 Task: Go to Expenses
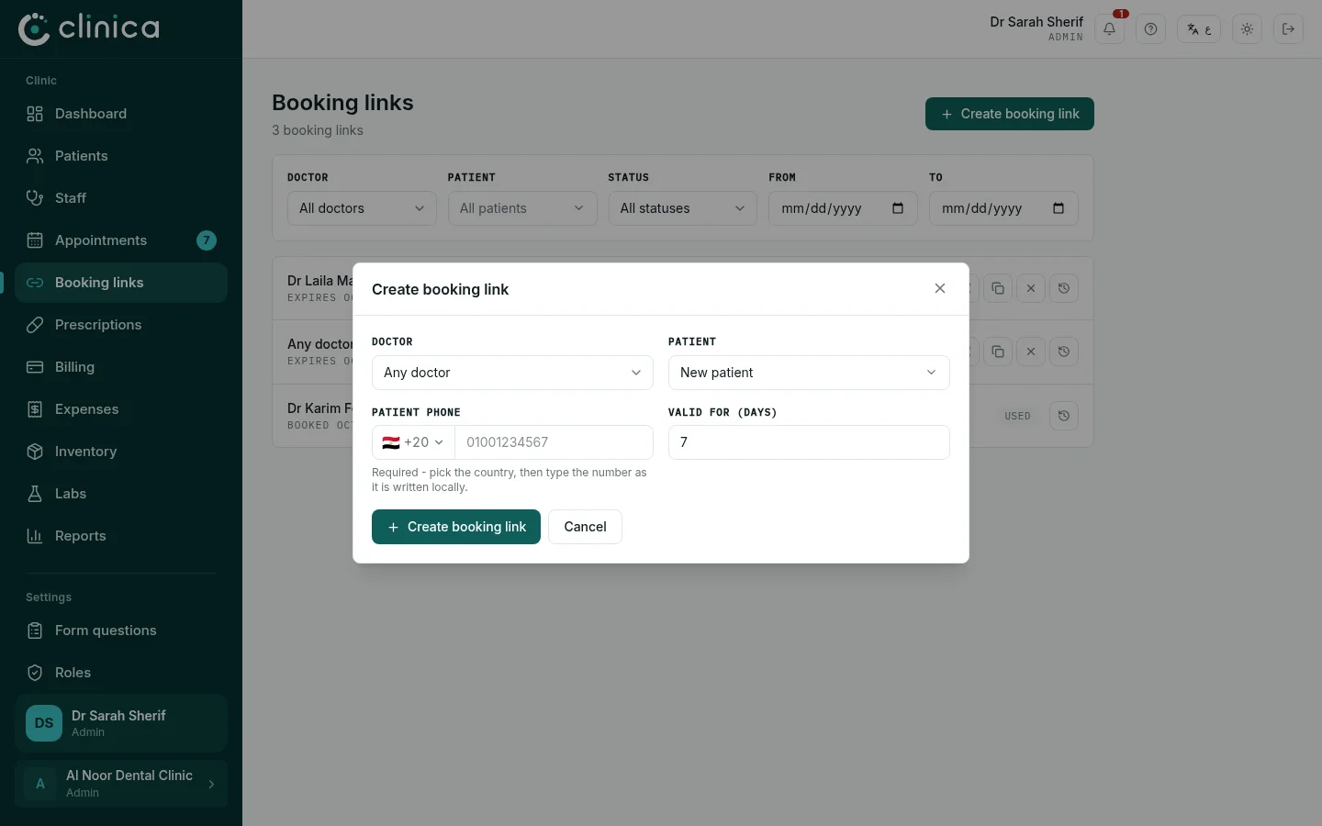pos(121,409)
